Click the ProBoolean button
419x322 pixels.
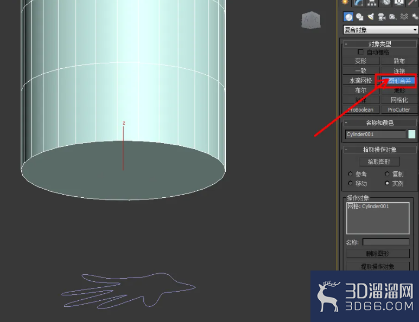(x=361, y=110)
